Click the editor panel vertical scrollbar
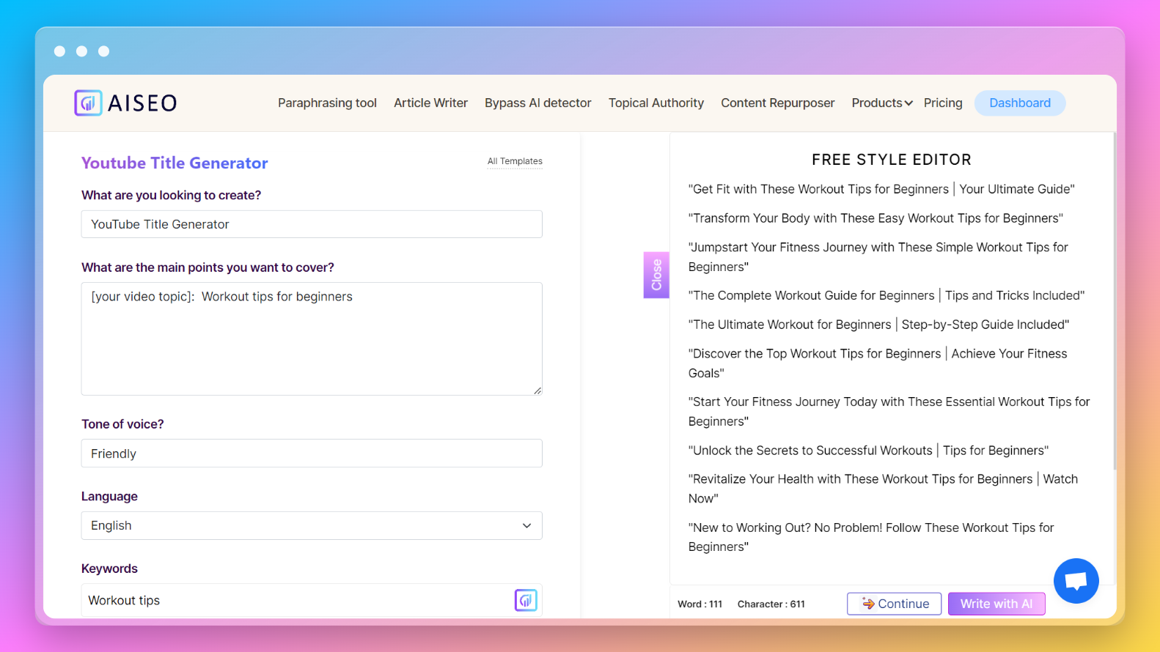 (1114, 300)
